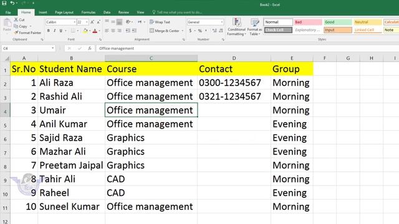The width and height of the screenshot is (399, 224).
Task: Expand the Alignment group dialog launcher
Action: coord(183,39)
